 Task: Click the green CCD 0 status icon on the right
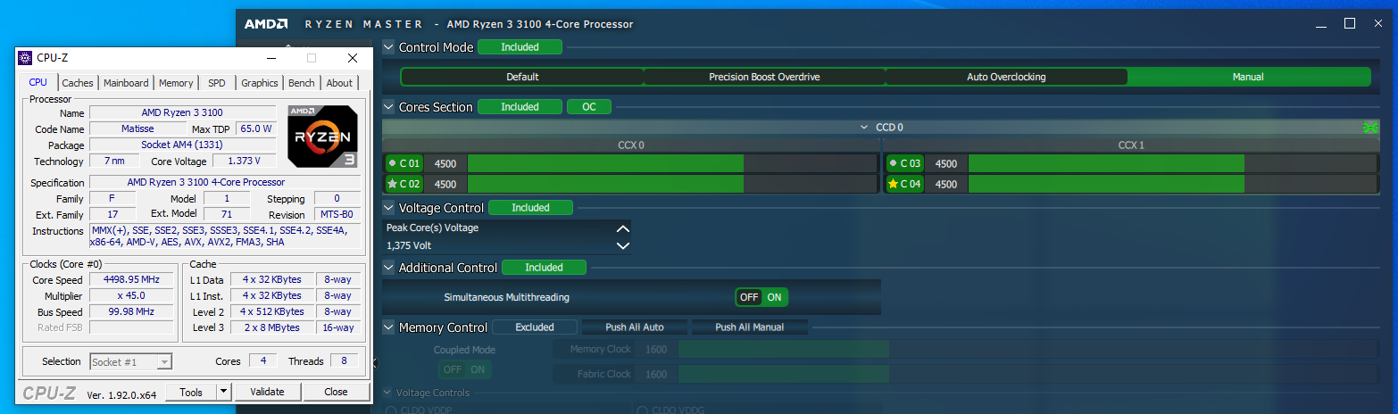click(x=1369, y=128)
